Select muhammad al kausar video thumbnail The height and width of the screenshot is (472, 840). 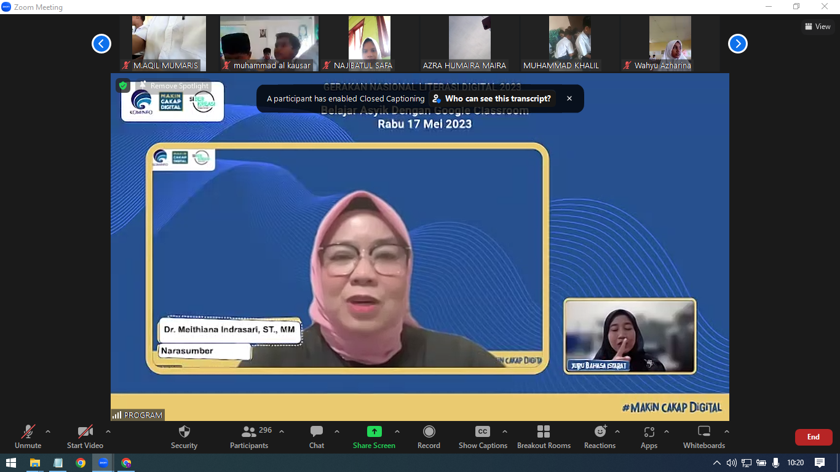(x=269, y=44)
